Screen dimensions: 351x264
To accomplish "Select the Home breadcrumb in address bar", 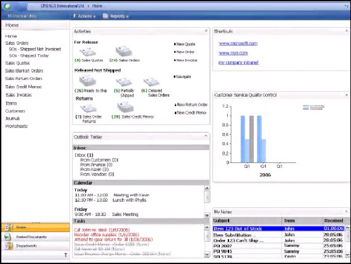I will [x=97, y=6].
